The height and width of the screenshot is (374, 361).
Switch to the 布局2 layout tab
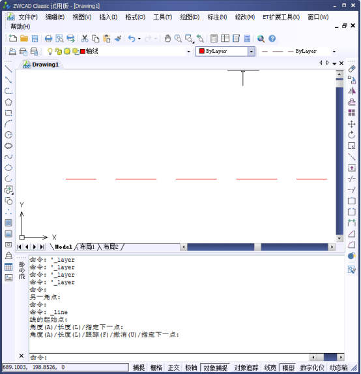(x=111, y=247)
